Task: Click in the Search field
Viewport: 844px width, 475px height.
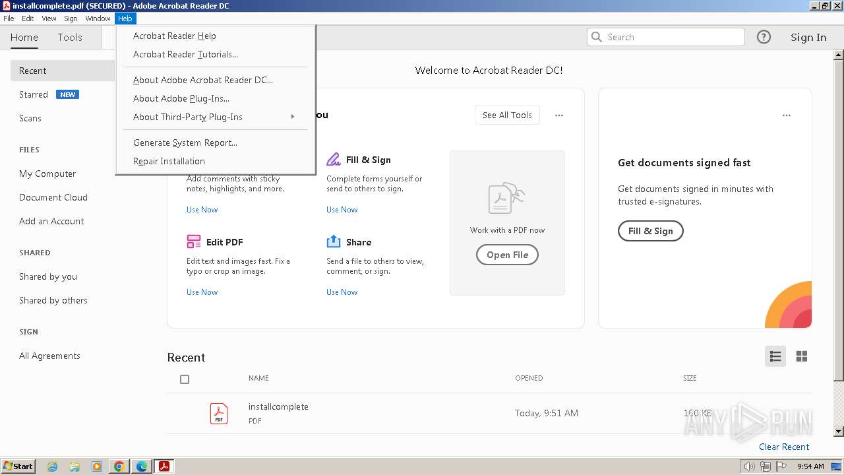Action: [666, 37]
